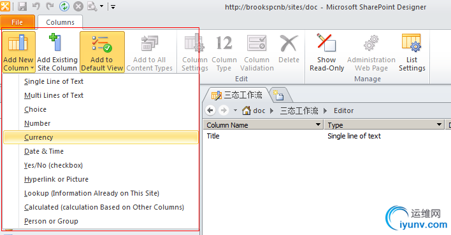The width and height of the screenshot is (451, 235).
Task: Select Yes/No (checkbox) column type
Action: pos(101,165)
